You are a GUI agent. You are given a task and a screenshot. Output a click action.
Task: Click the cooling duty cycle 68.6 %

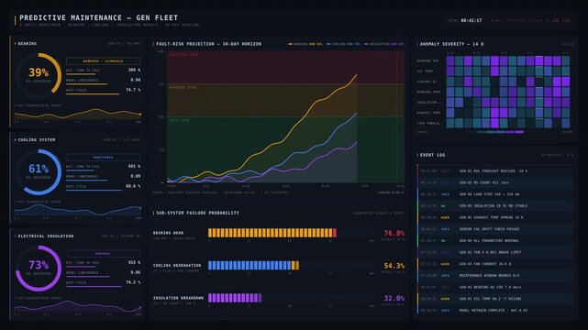point(133,186)
